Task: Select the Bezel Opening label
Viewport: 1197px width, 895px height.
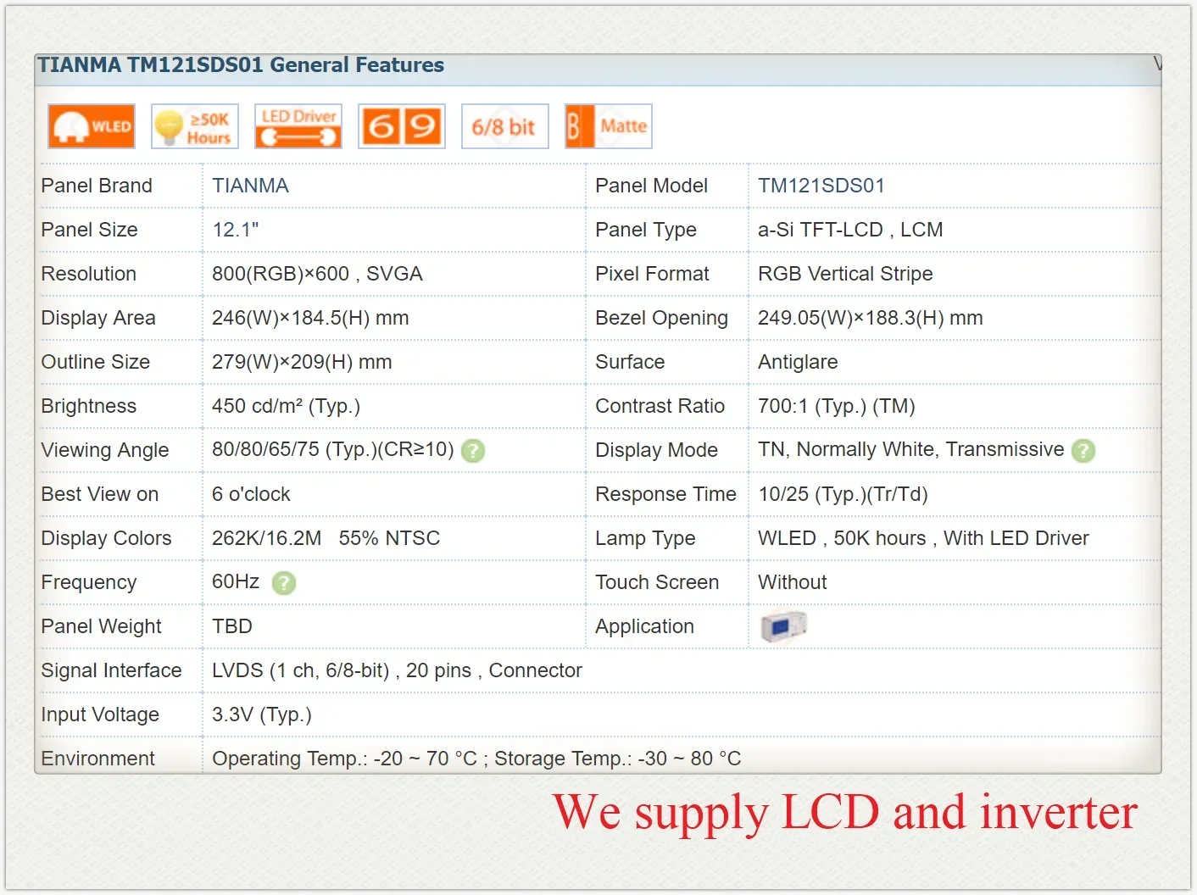Action: tap(661, 318)
